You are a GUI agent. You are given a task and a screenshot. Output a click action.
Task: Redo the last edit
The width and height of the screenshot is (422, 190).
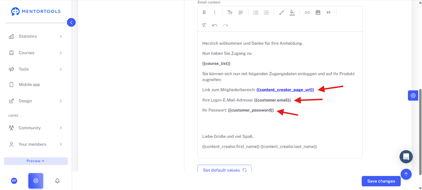pos(225,25)
